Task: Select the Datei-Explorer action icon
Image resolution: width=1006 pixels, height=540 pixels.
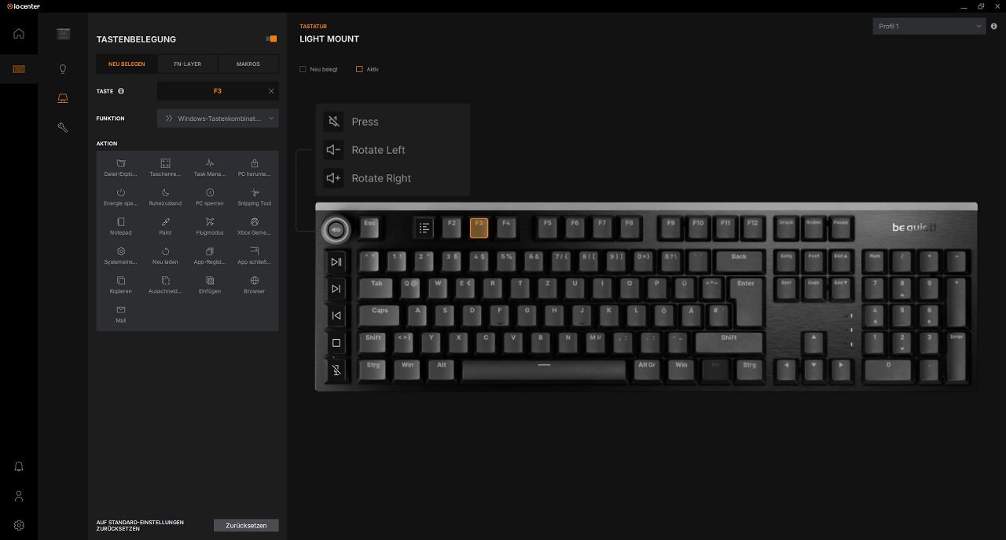Action: (x=121, y=163)
